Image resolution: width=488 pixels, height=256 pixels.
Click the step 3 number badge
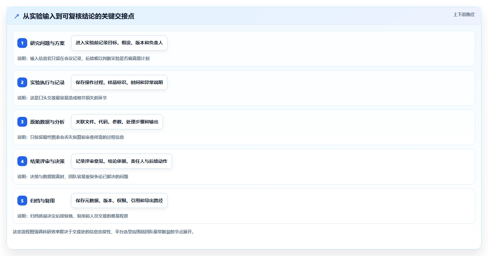(x=22, y=122)
